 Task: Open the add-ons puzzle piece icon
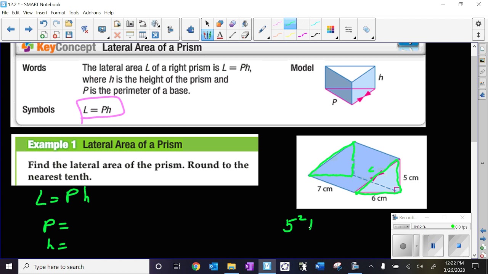pos(190,29)
